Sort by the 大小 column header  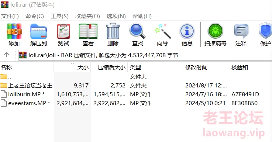[x=72, y=67]
